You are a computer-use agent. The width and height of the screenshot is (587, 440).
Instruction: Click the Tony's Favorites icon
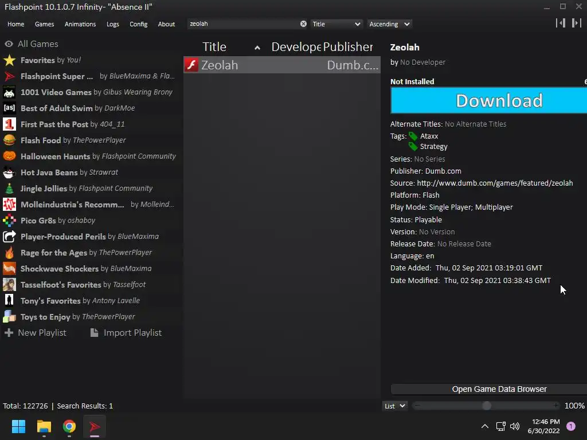[x=9, y=301]
